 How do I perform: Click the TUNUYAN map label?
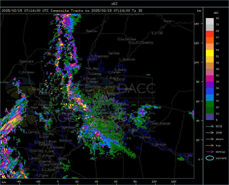(x=59, y=168)
